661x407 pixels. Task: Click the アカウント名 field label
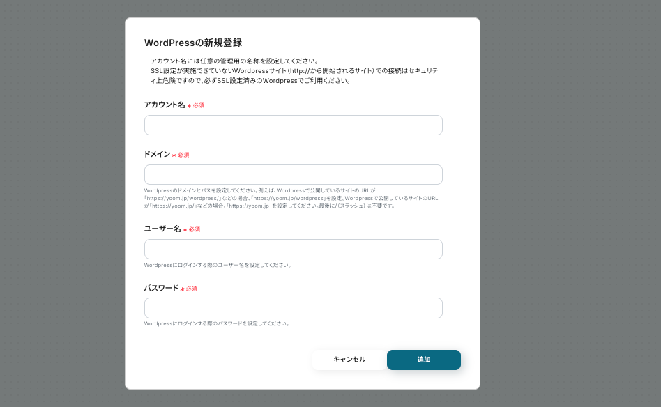pyautogui.click(x=165, y=105)
